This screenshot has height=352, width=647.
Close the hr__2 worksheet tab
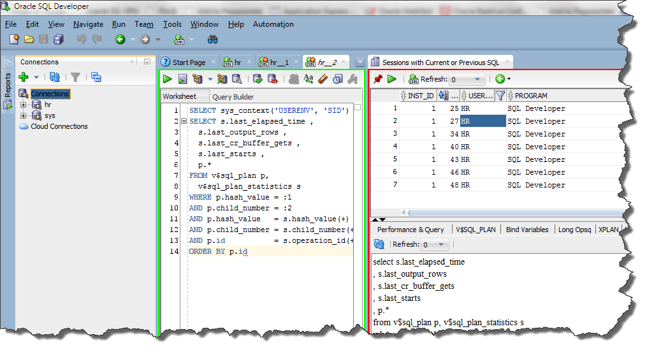coord(344,62)
